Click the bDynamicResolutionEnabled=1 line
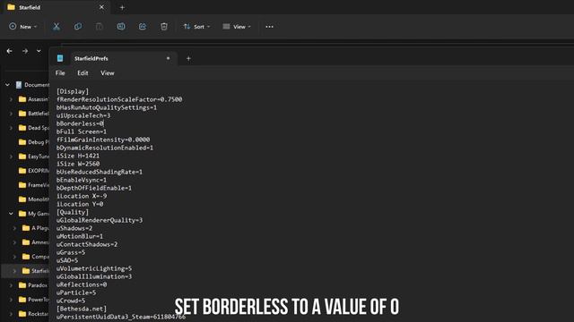574x322 pixels. pyautogui.click(x=105, y=148)
